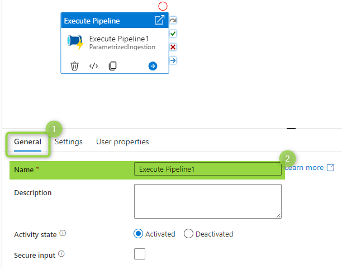Clone the activity with copy icon
Image resolution: width=342 pixels, height=269 pixels.
(x=112, y=66)
